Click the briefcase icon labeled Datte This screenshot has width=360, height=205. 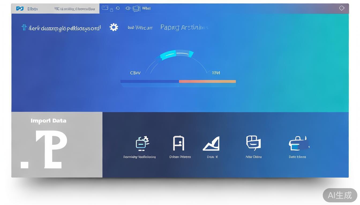298,144
